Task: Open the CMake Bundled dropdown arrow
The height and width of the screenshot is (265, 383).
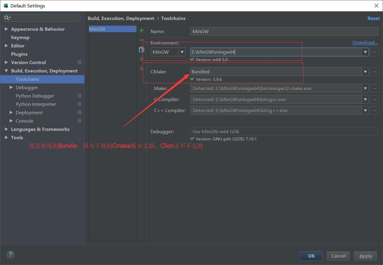Action: pos(365,72)
